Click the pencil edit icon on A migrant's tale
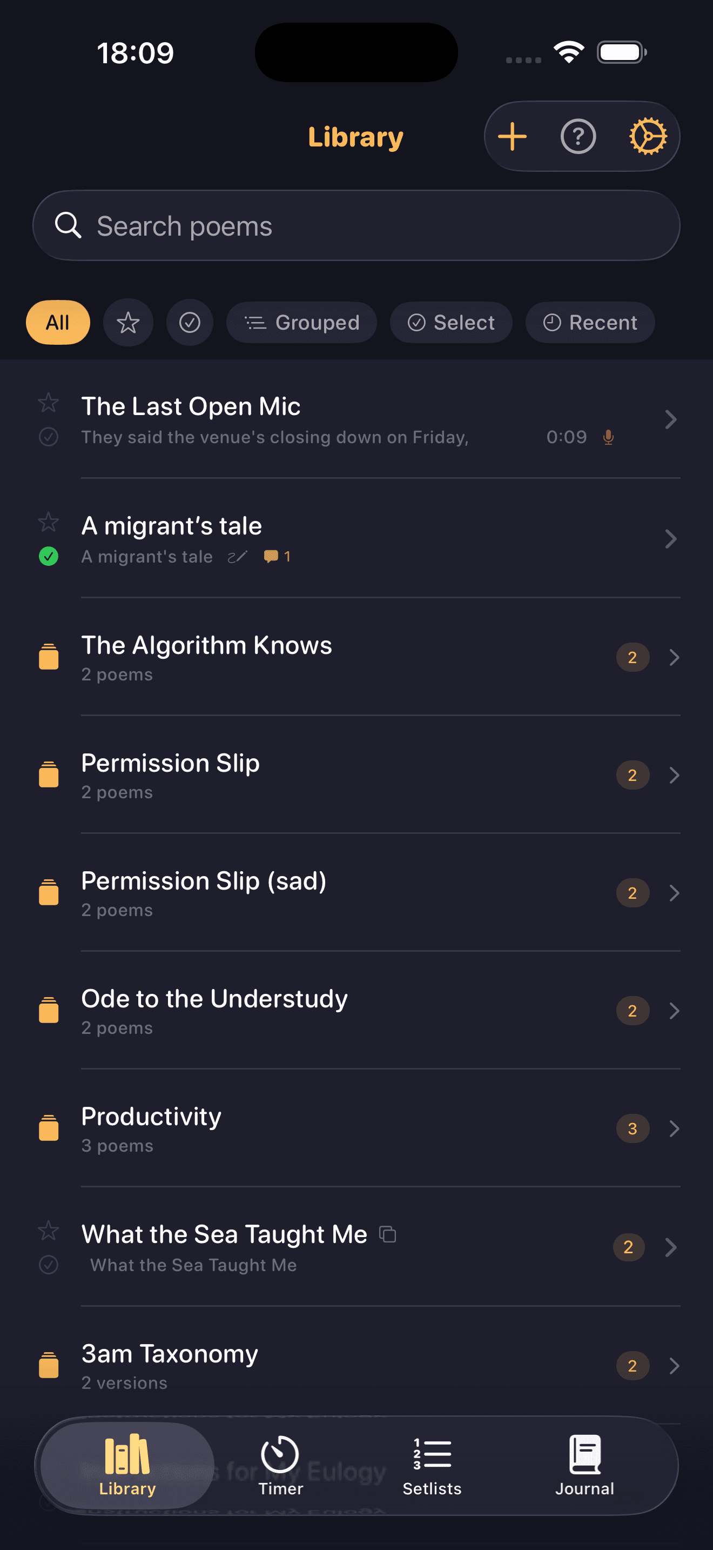Image resolution: width=713 pixels, height=1550 pixels. click(x=238, y=557)
